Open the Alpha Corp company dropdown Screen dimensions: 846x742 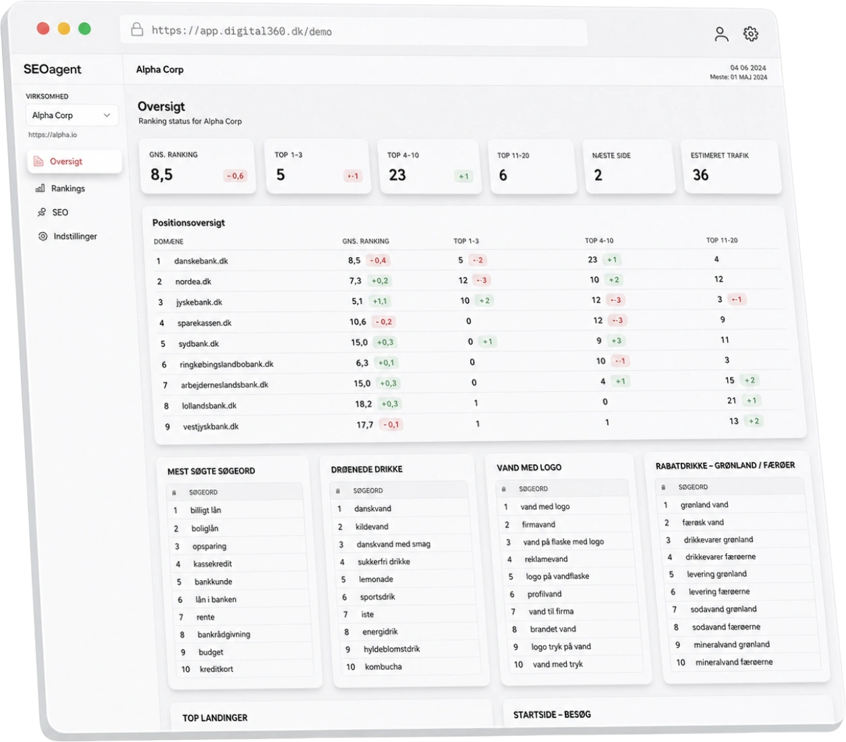tap(72, 115)
